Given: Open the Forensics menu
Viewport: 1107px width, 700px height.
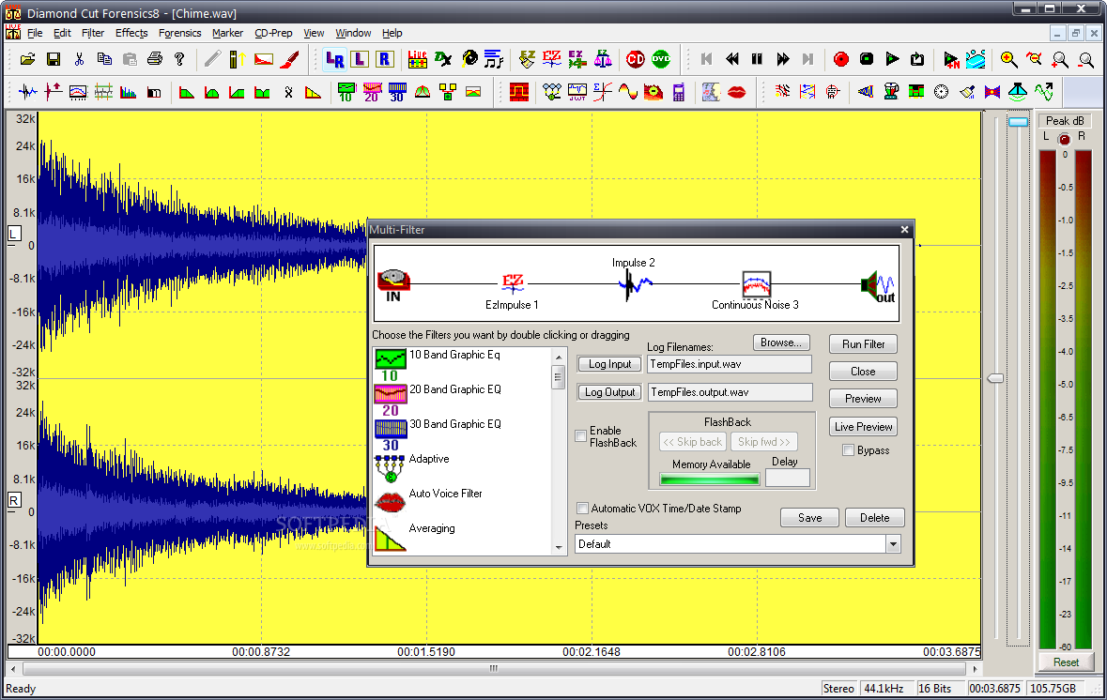Looking at the screenshot, I should coord(179,33).
